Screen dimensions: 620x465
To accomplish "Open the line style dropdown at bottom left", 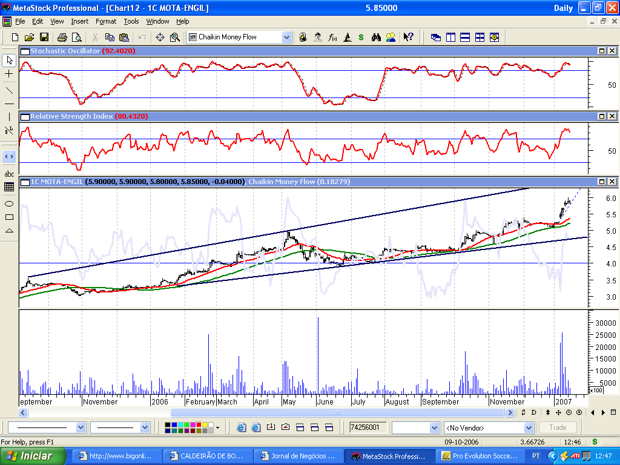I will (x=81, y=427).
